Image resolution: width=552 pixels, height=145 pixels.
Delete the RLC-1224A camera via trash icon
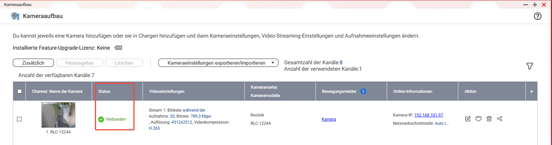point(489,119)
